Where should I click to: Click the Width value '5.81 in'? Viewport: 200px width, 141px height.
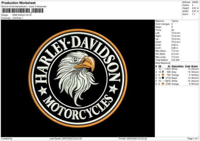(195, 11)
